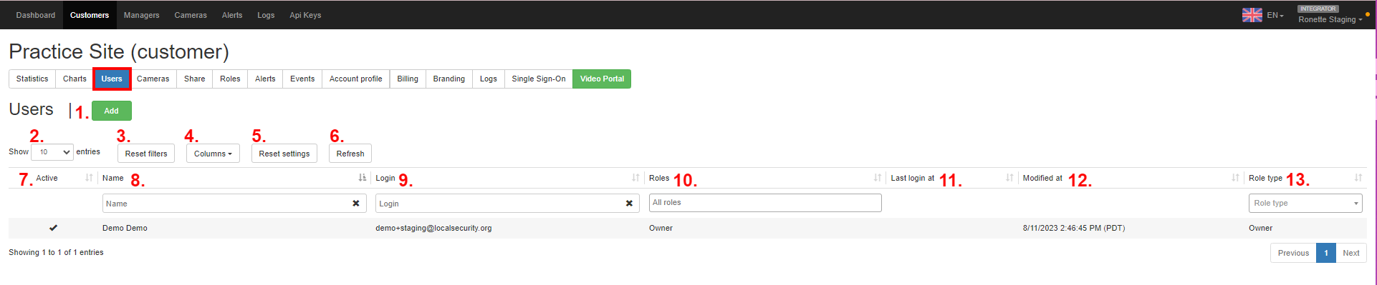Clear the Name filter with X icon

click(356, 204)
